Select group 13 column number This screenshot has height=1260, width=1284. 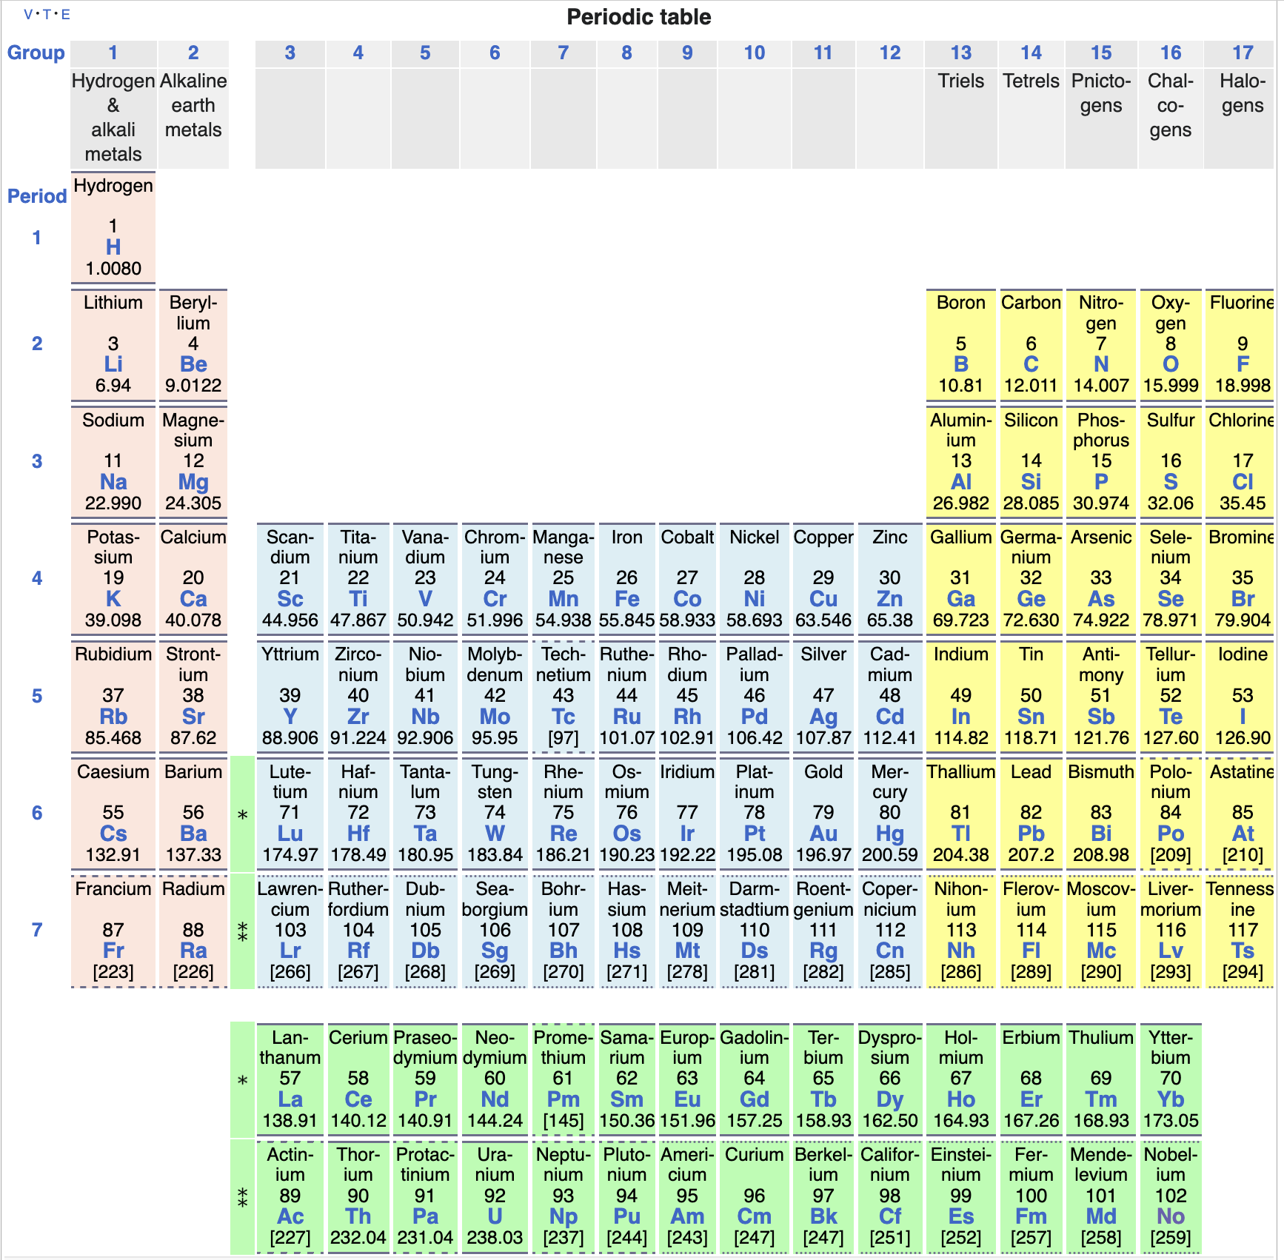[x=960, y=53]
